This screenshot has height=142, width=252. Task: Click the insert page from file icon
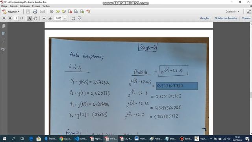82,11
